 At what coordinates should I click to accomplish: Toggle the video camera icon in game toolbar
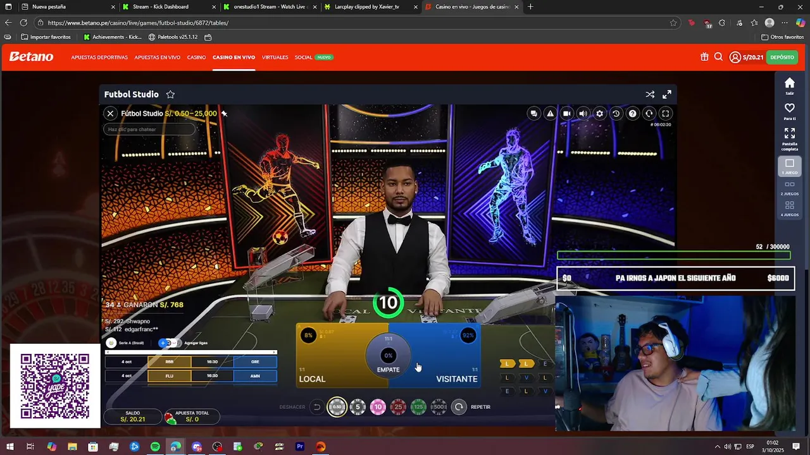point(567,114)
